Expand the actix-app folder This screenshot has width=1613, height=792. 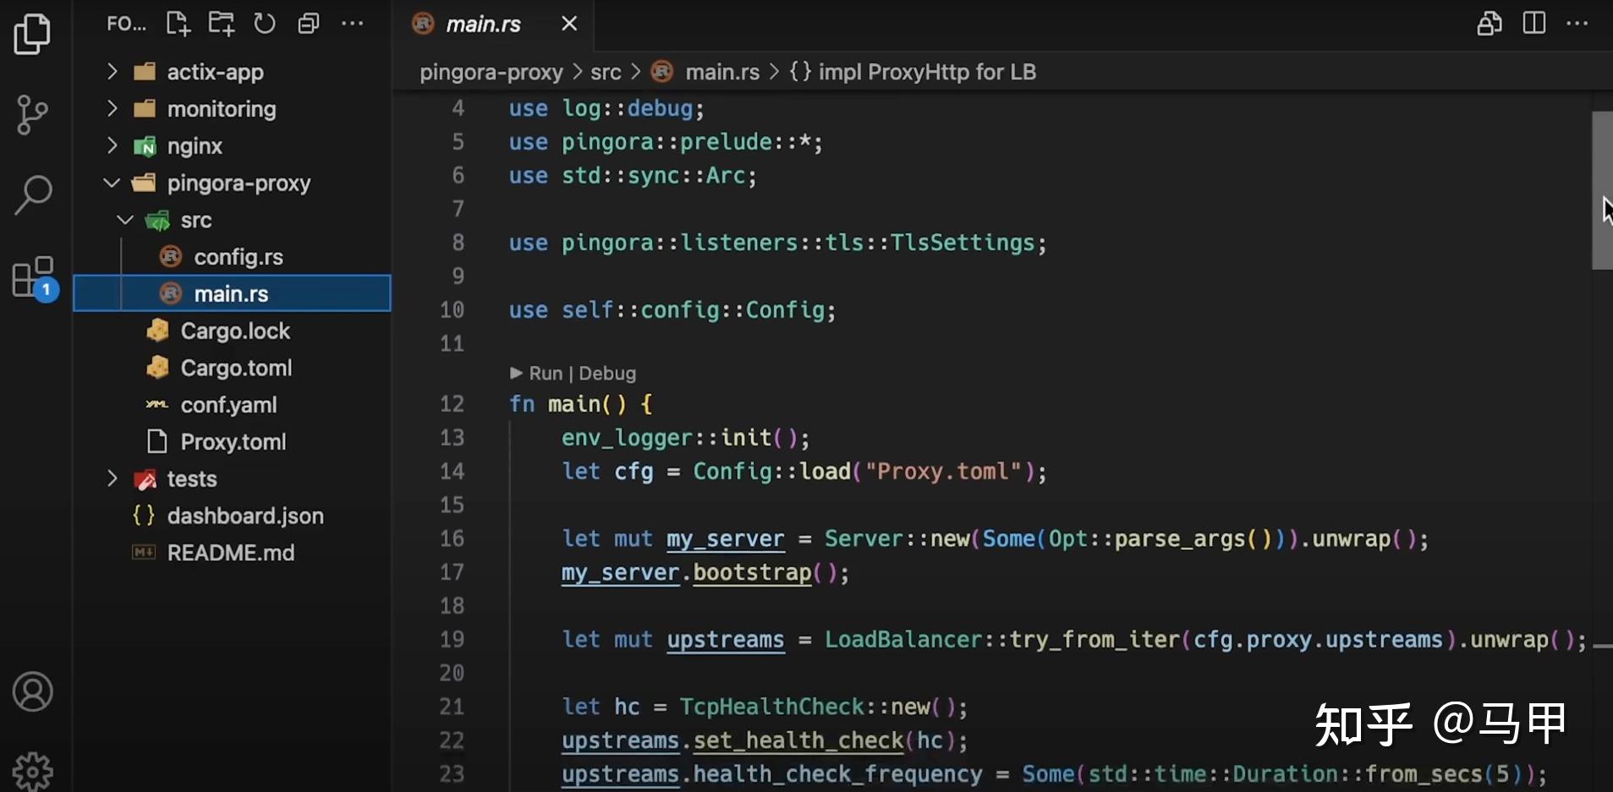[x=111, y=71]
